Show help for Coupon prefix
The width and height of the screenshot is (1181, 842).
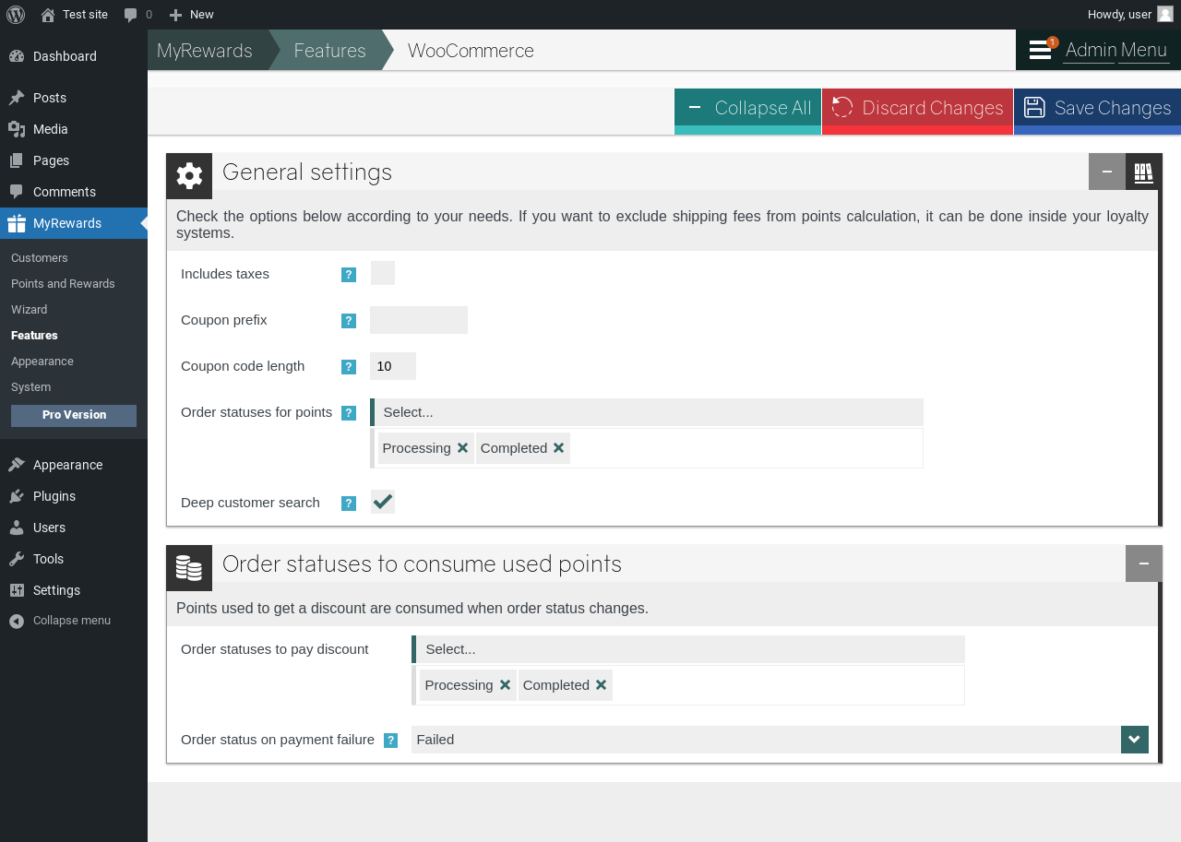[349, 321]
